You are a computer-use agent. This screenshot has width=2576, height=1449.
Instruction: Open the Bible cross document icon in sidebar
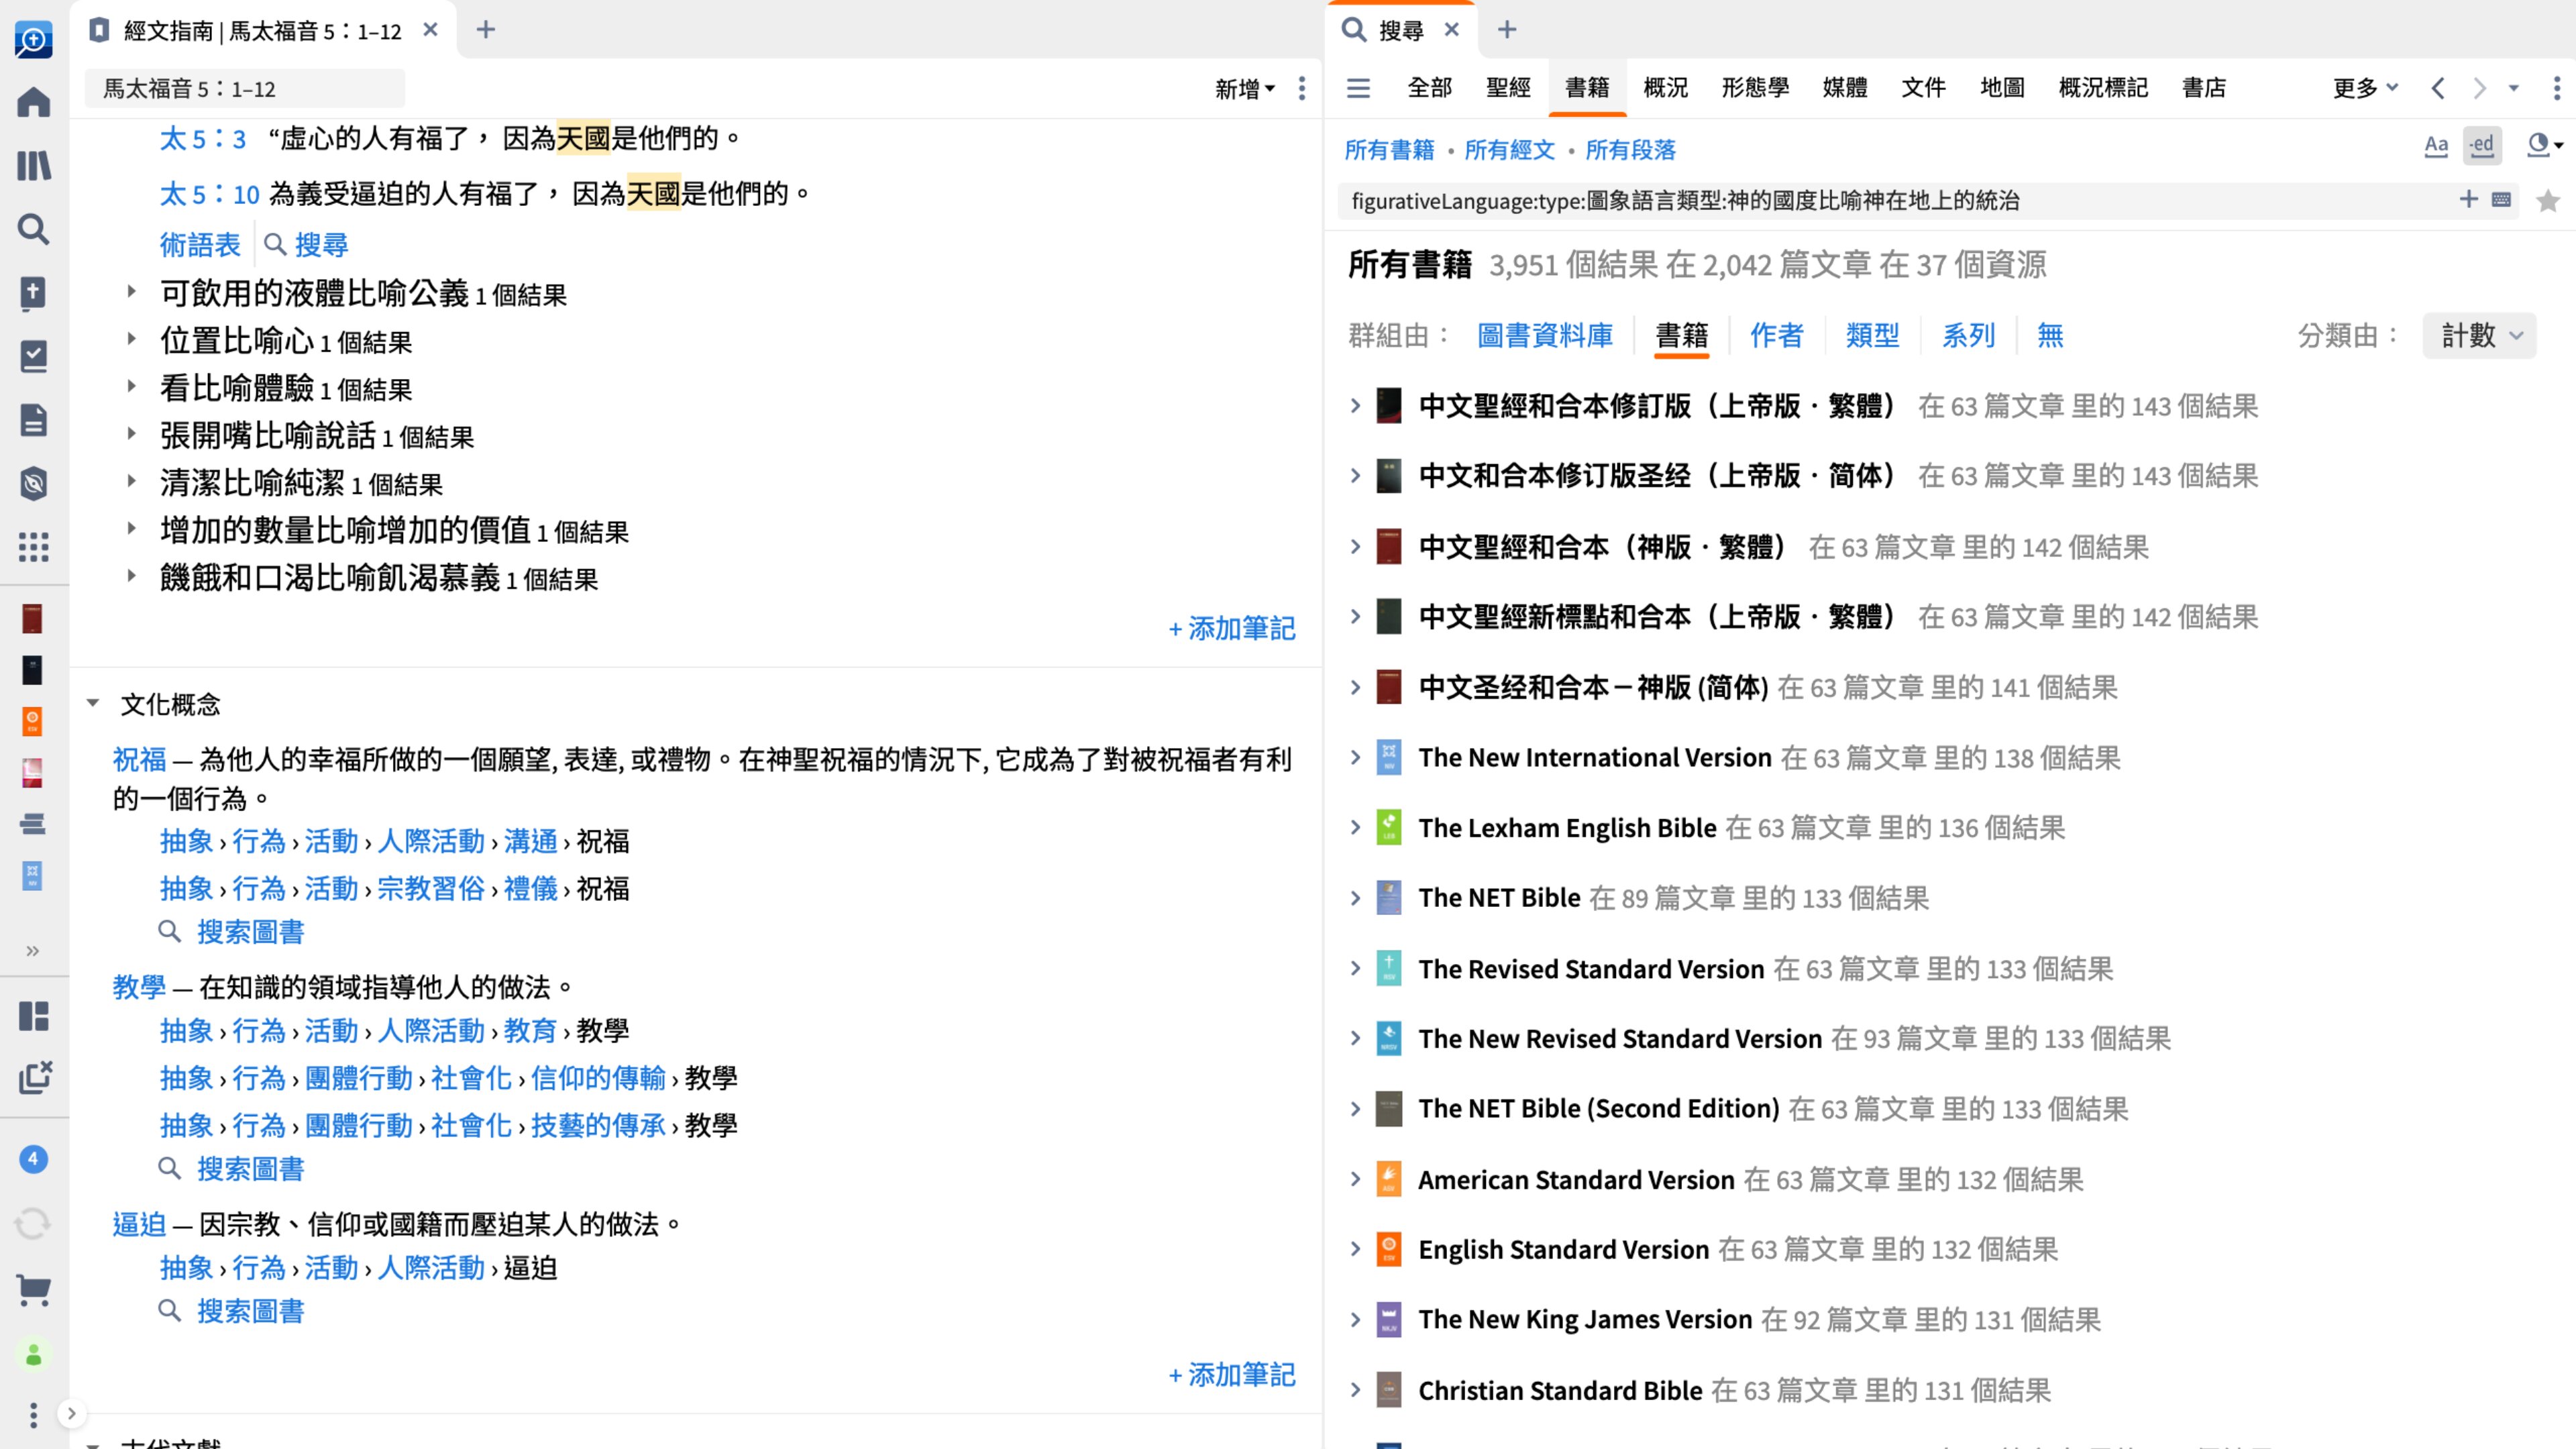pyautogui.click(x=33, y=293)
